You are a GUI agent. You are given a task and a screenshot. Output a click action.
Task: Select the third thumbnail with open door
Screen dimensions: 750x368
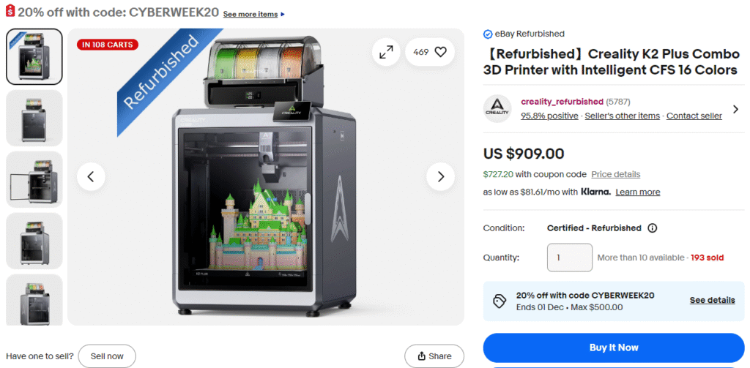coord(34,179)
